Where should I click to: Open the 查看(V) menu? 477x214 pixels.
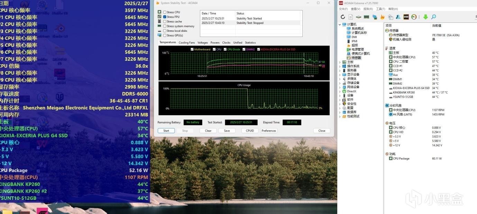pos(356,9)
